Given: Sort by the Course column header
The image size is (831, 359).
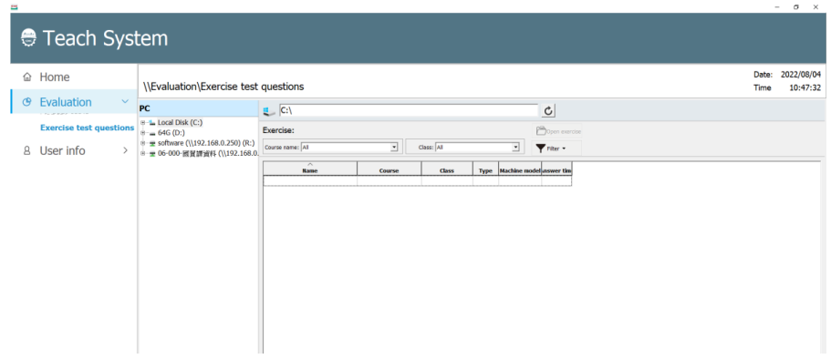Looking at the screenshot, I should (389, 169).
